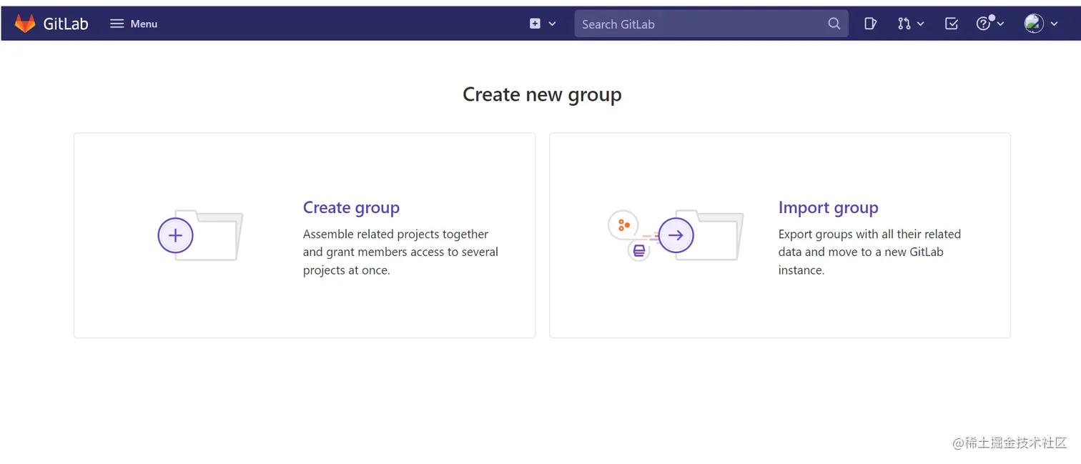Click the user avatar picture

click(1034, 24)
